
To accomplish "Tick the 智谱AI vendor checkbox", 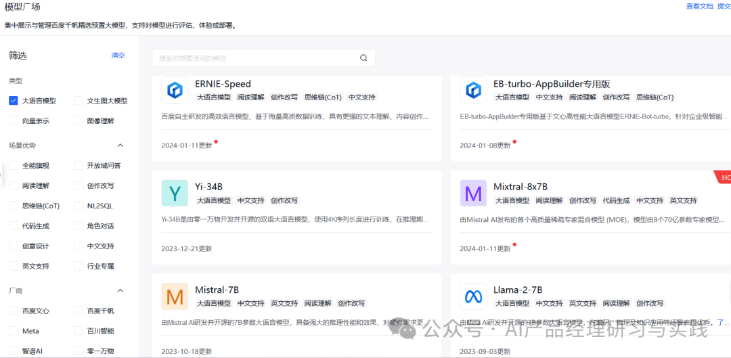I will 14,351.
